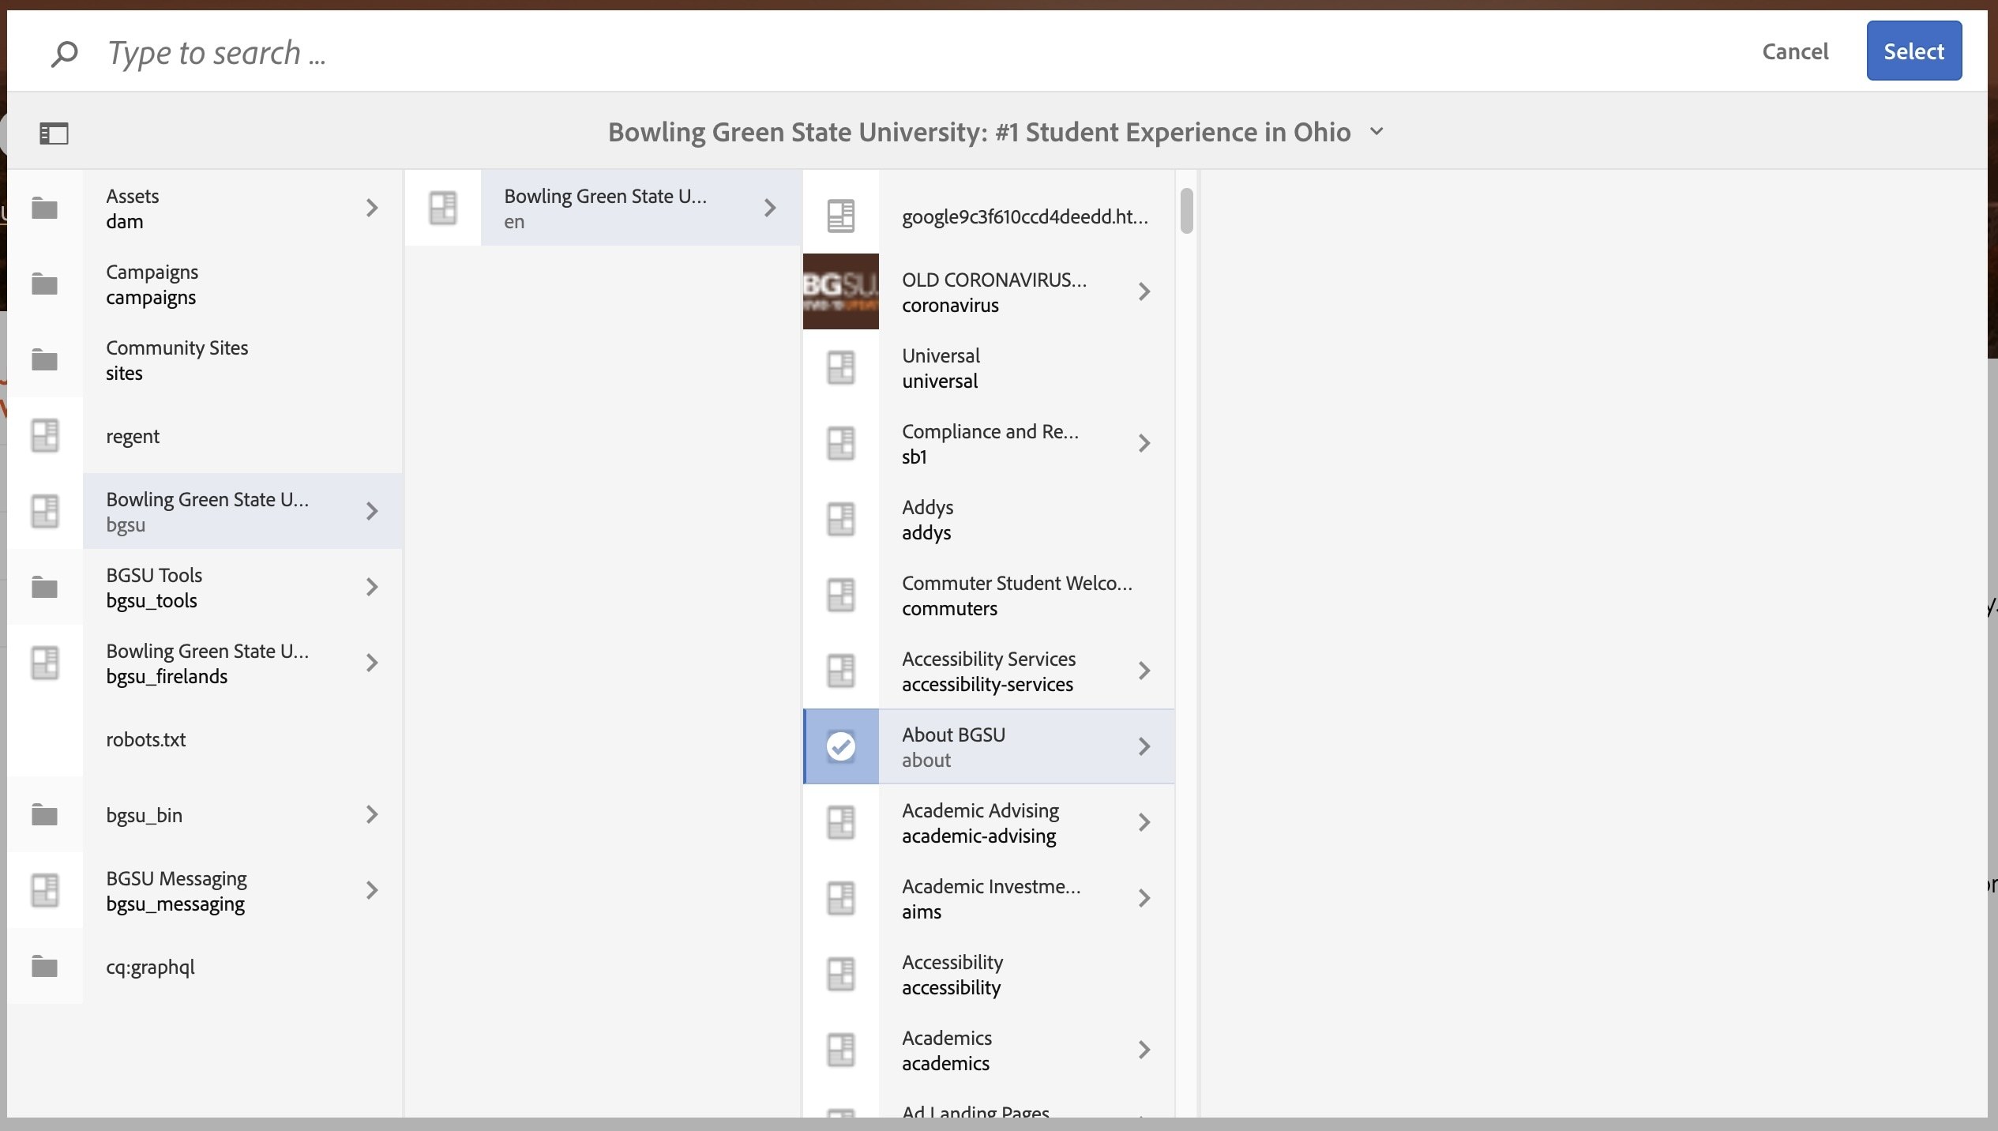1998x1131 pixels.
Task: Click the Assets dam folder icon
Action: tap(44, 208)
